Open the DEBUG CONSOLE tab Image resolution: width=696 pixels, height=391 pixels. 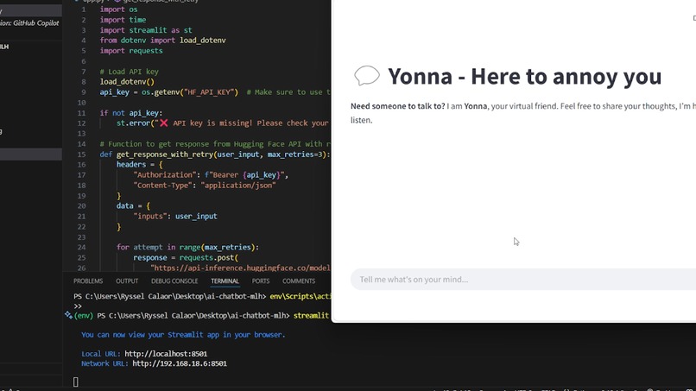174,281
